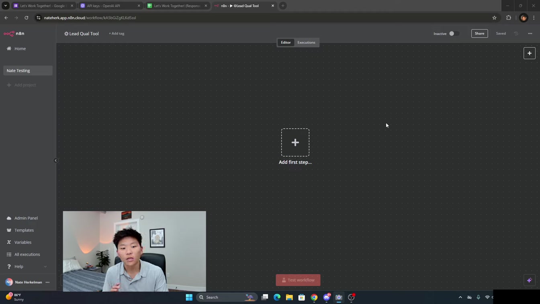Show hidden system tray icons
Viewport: 540px width, 304px height.
(x=460, y=297)
